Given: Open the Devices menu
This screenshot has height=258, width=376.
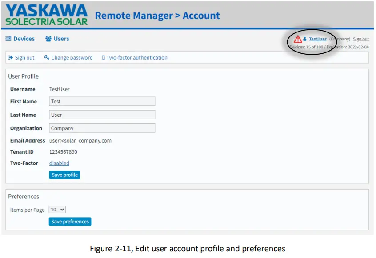Looking at the screenshot, I should tap(20, 39).
